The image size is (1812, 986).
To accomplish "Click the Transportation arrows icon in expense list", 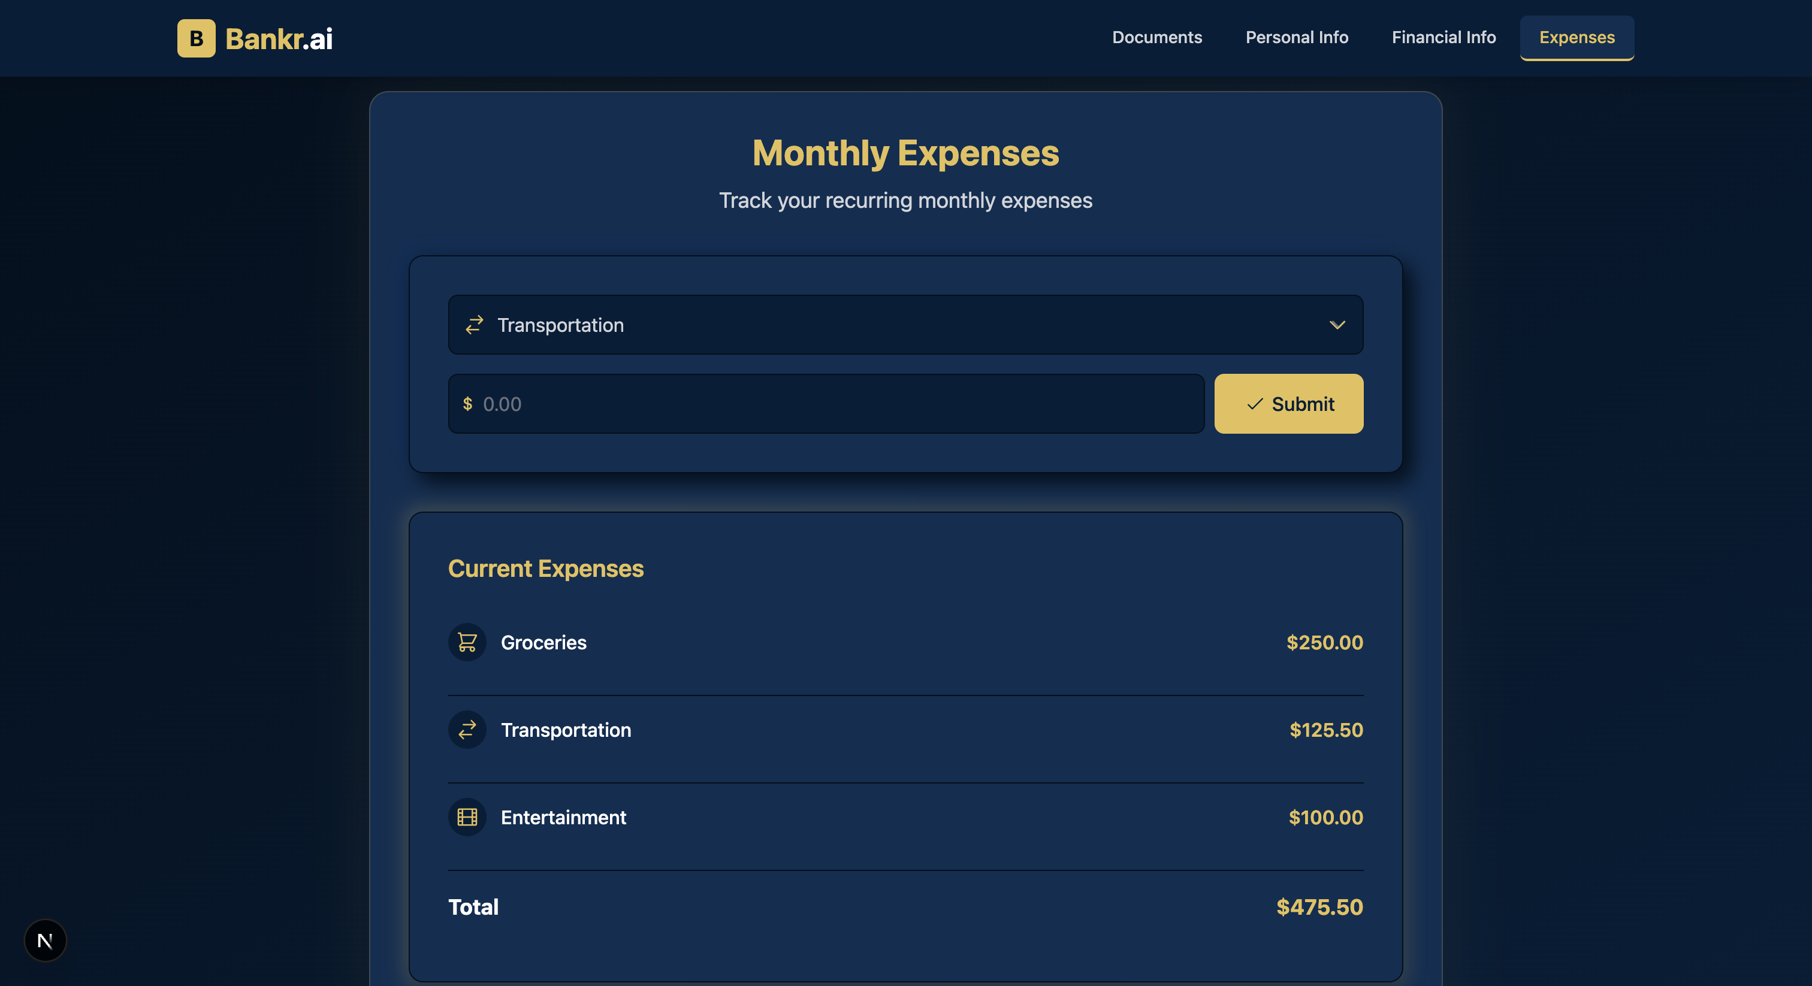I will click(467, 730).
